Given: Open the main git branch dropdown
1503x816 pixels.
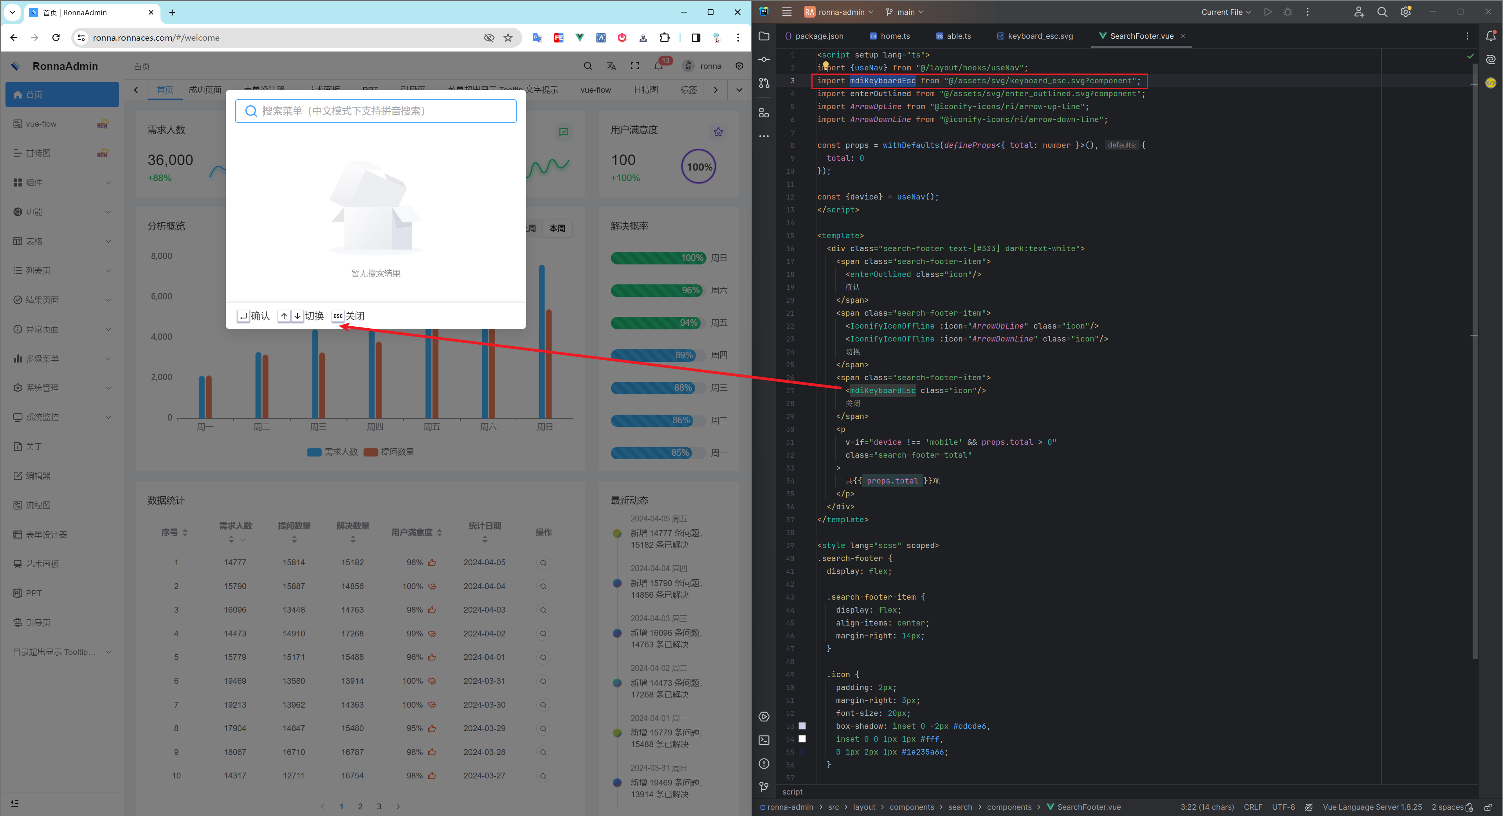Looking at the screenshot, I should coord(905,12).
